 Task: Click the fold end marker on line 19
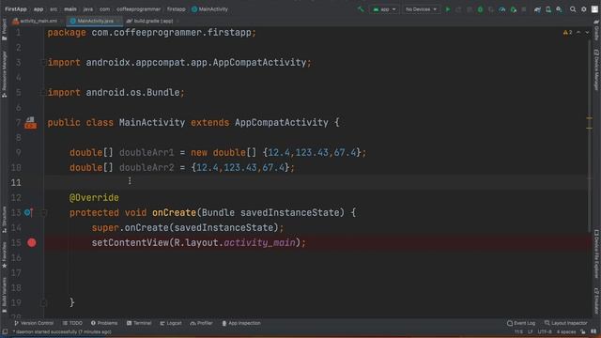[43, 302]
